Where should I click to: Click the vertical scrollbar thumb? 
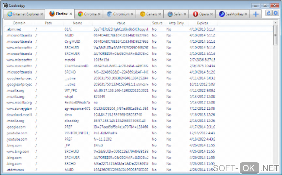tap(275, 35)
